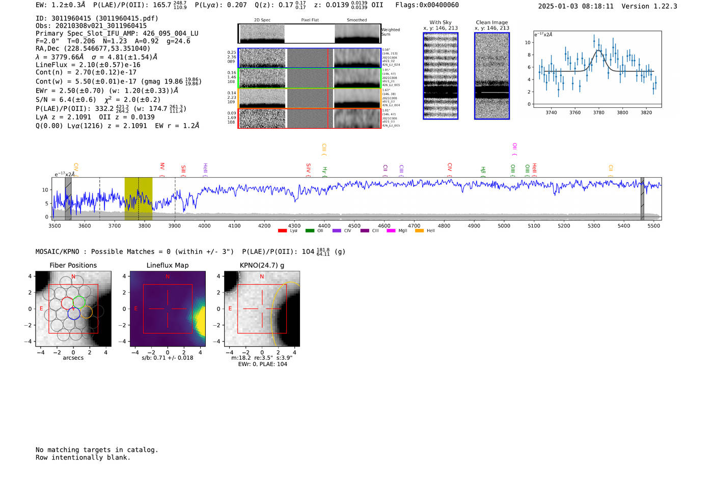Click the timestamp '2025-01-03 08:18:11'
713x485 pixels.
click(576, 6)
